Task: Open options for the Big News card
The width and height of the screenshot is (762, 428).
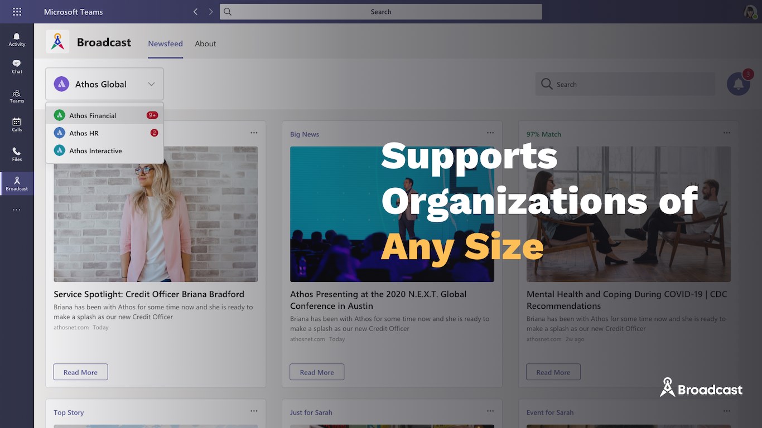Action: click(490, 133)
